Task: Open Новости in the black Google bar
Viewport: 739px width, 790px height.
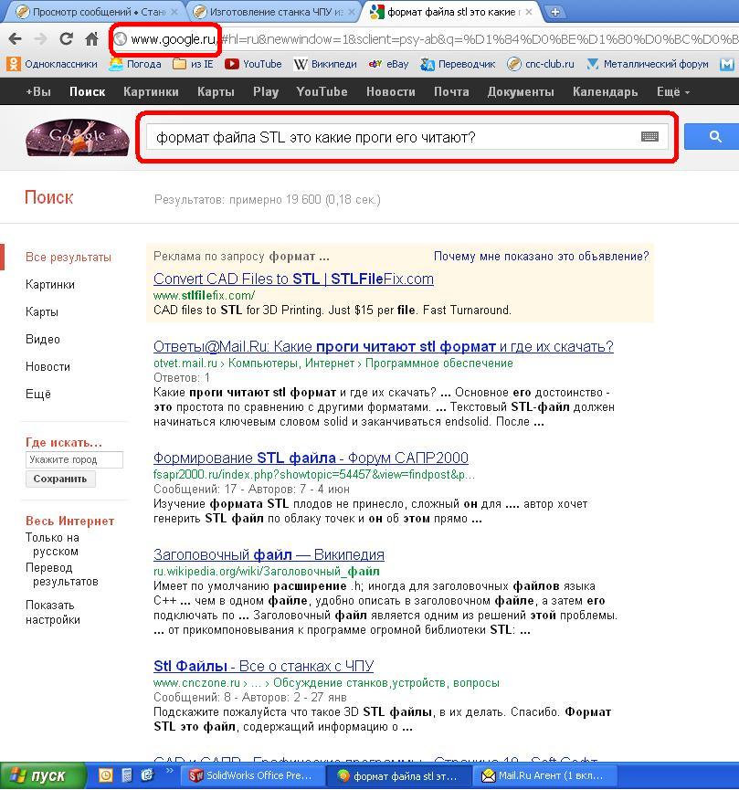Action: (x=391, y=91)
